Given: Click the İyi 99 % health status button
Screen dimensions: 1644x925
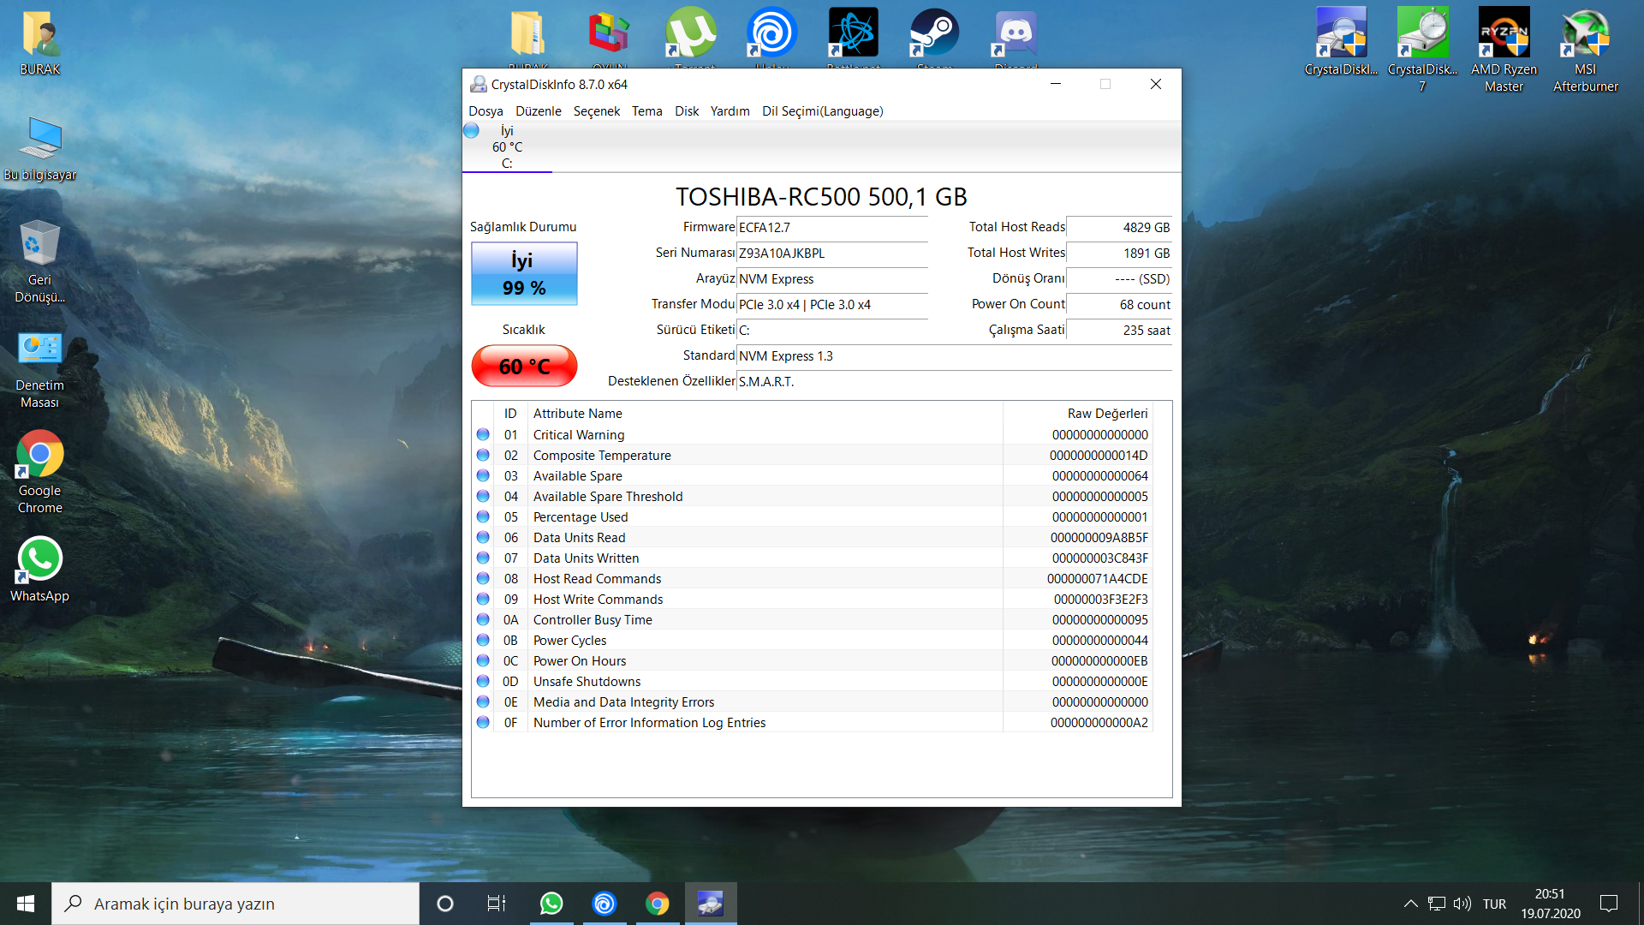Looking at the screenshot, I should [524, 274].
